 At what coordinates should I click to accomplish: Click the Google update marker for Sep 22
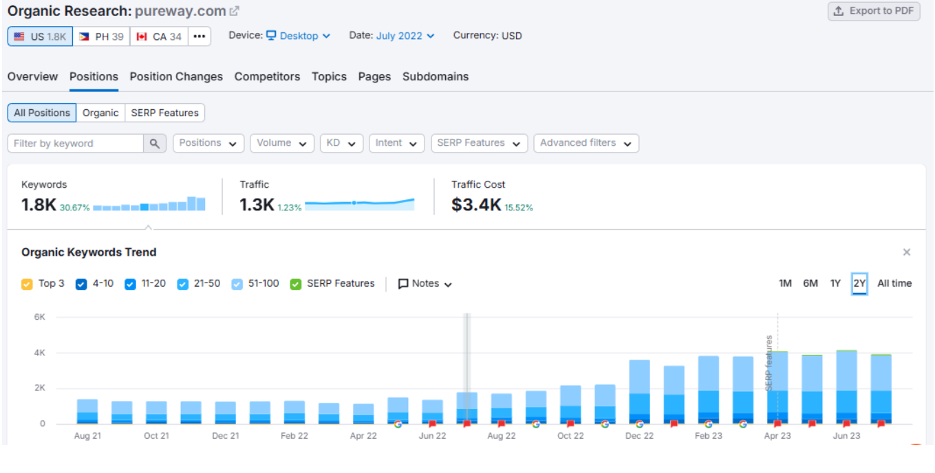(x=536, y=424)
